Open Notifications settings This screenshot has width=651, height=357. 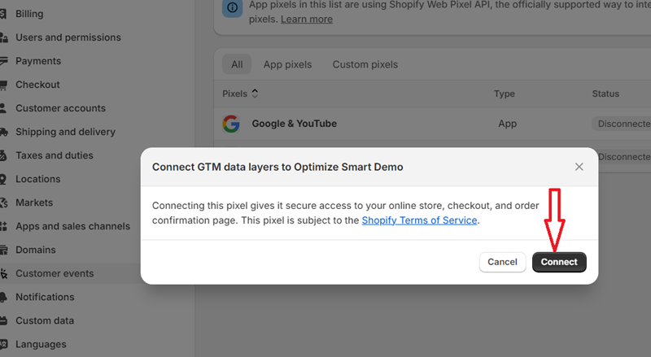tap(45, 297)
